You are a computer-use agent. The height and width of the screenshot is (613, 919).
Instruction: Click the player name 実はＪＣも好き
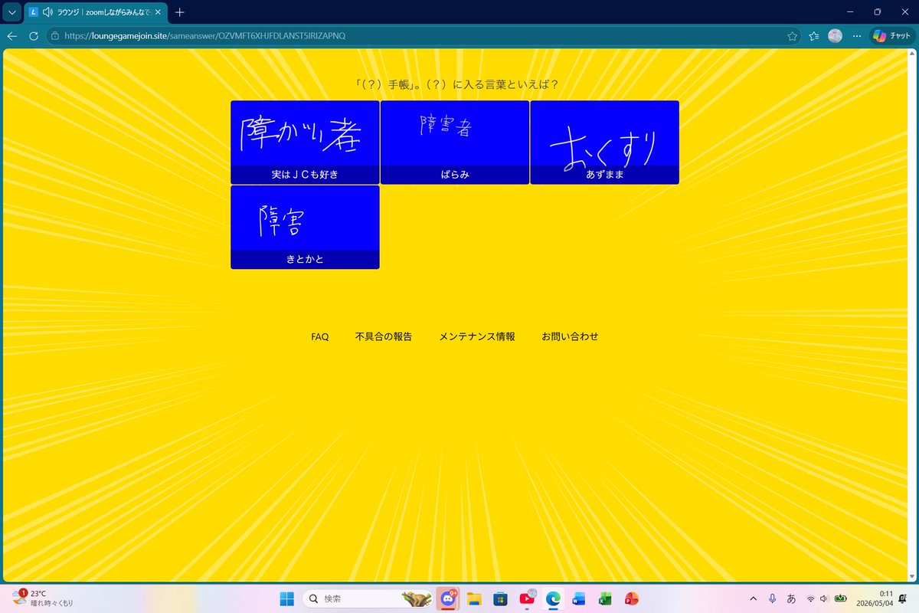[x=305, y=175]
